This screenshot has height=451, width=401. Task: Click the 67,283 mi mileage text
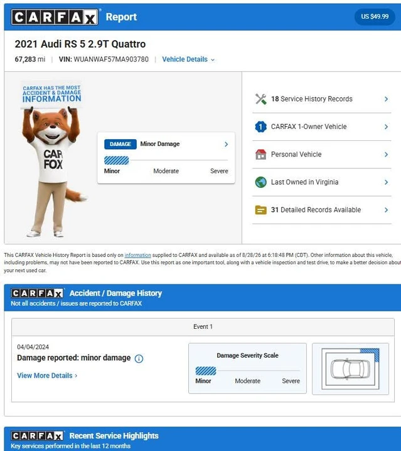coord(30,60)
